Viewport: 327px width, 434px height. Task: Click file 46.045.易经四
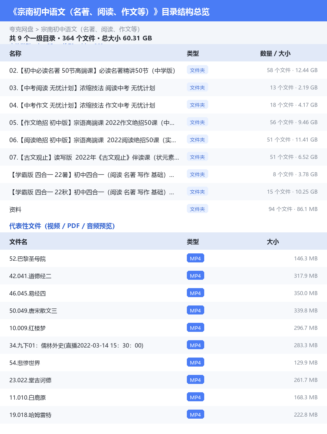click(x=27, y=293)
